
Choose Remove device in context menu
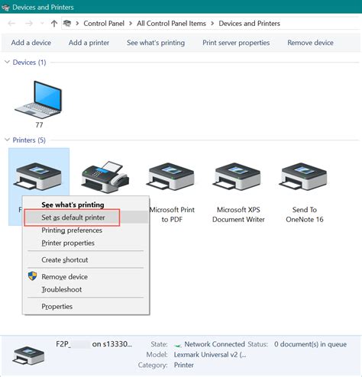tap(86, 276)
